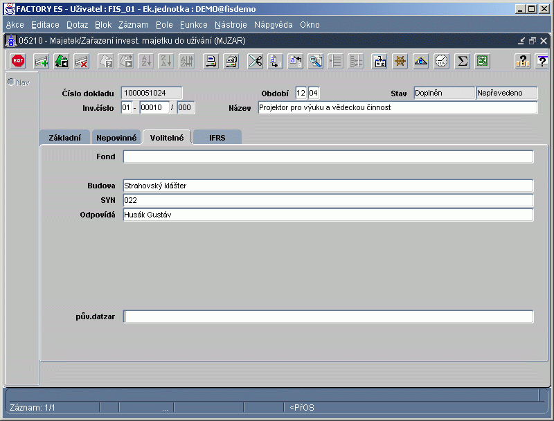
Task: Click the question mark with people help icon
Action: pyautogui.click(x=523, y=61)
